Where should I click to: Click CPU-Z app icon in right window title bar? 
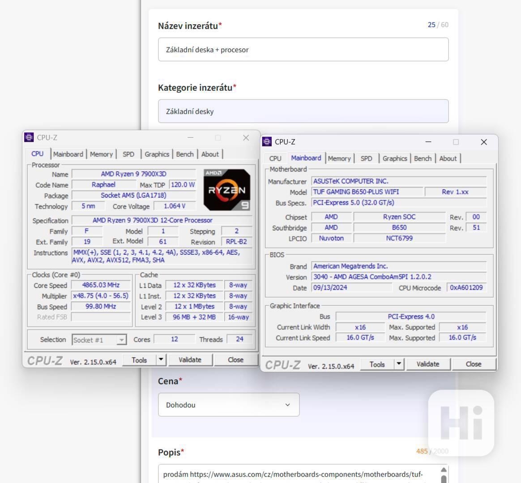pyautogui.click(x=267, y=141)
